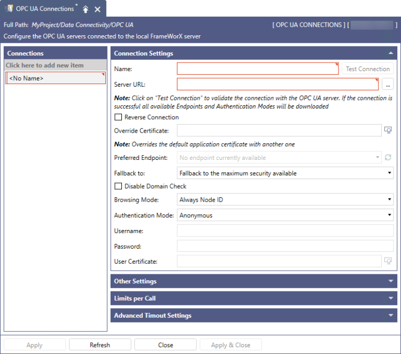Focus the Server URL input field
Viewport: 401px width, 354px height.
[x=277, y=84]
